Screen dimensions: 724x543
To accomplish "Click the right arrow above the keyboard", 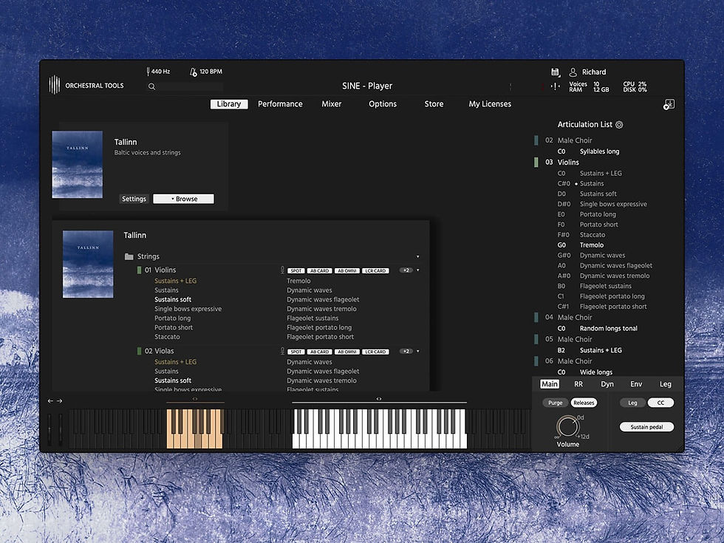I will 59,401.
